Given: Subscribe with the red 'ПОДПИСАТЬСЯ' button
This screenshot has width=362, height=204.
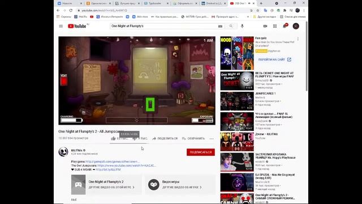Looking at the screenshot, I should 201,152.
